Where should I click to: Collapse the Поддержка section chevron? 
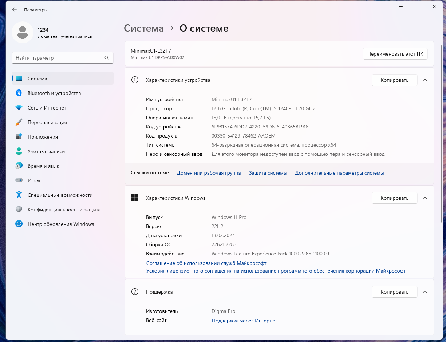tap(425, 292)
